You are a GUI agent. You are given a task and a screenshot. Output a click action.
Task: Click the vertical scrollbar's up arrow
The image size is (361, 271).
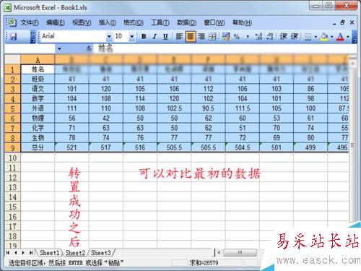click(353, 64)
